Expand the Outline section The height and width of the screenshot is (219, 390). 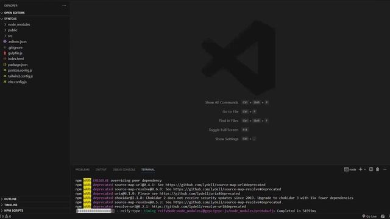pyautogui.click(x=10, y=199)
